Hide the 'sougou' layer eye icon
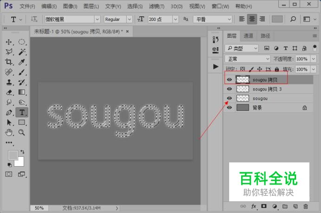321x213 pixels. (229, 98)
